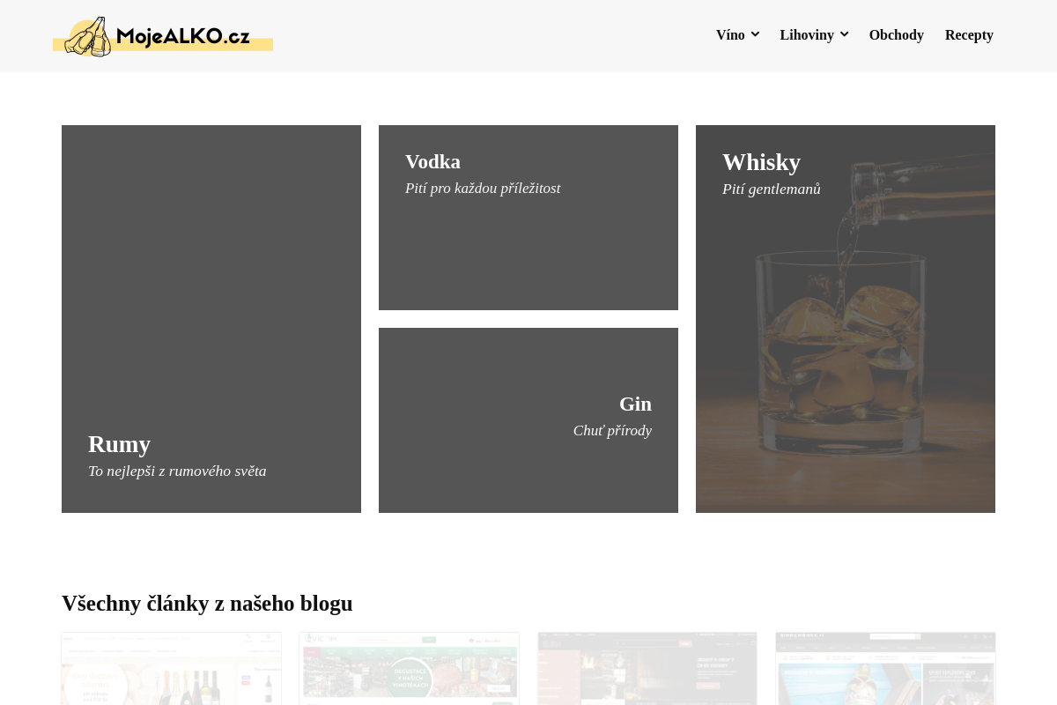This screenshot has height=705, width=1057.
Task: Expand the Víno dropdown chevron
Action: (x=755, y=34)
